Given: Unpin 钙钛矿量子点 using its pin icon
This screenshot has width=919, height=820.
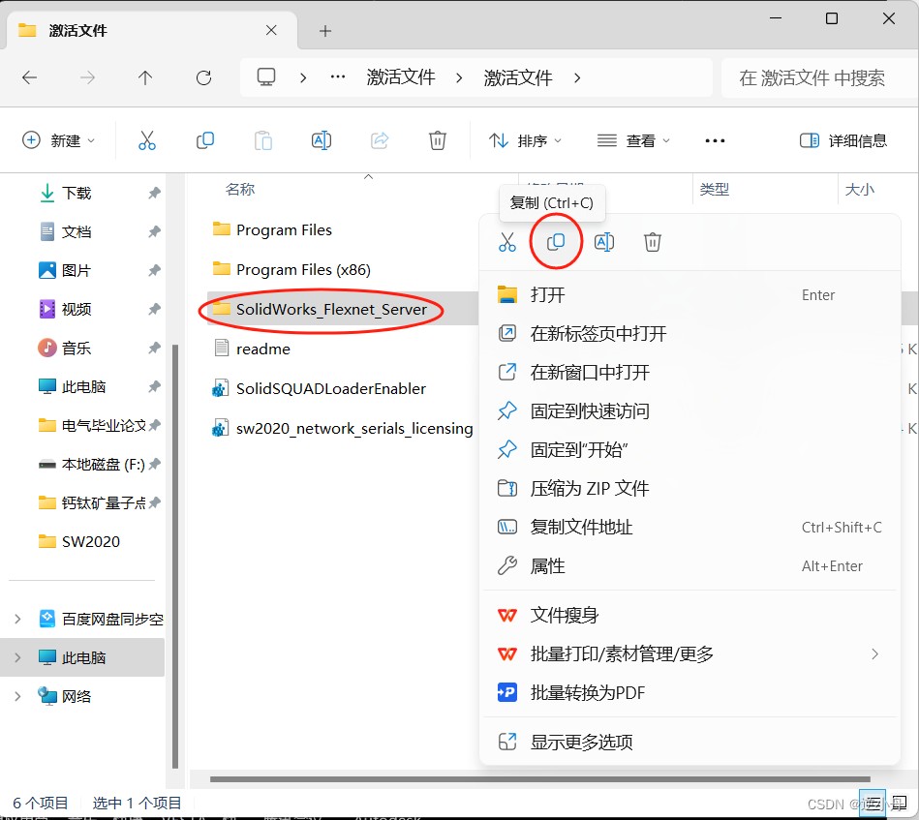Looking at the screenshot, I should (x=154, y=502).
